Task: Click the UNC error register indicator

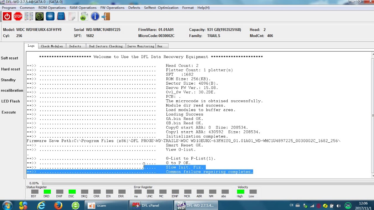Action: tap(150, 192)
